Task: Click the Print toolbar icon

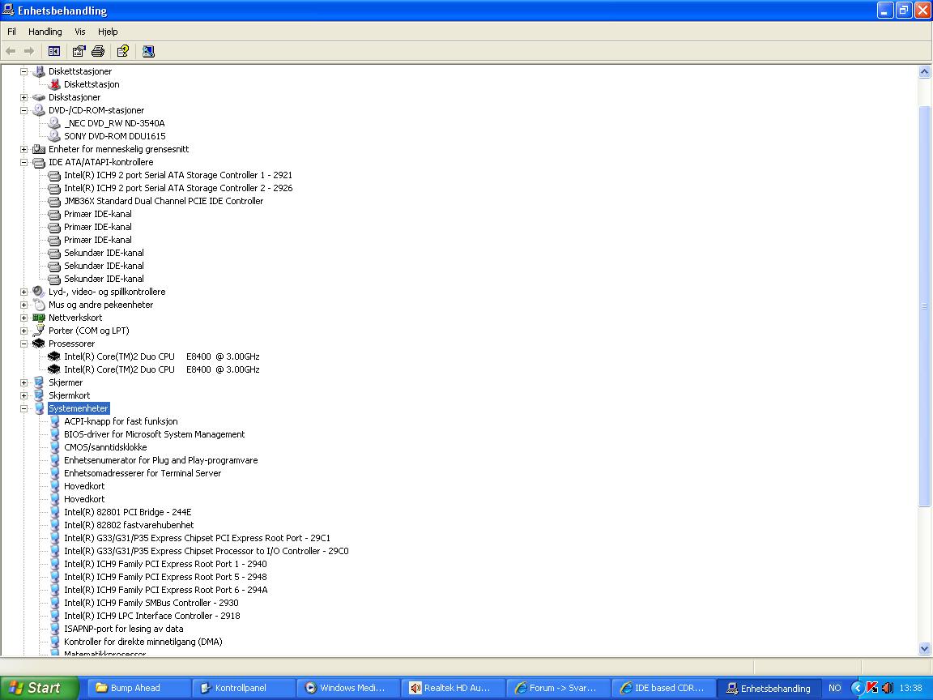Action: 98,51
